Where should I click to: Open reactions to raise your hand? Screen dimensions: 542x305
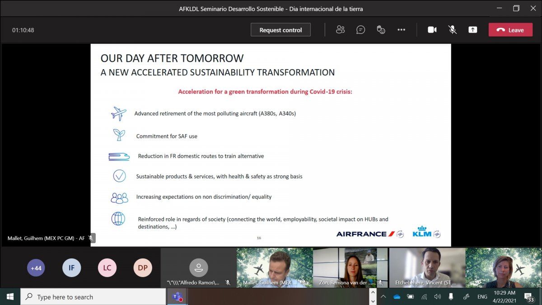381,29
